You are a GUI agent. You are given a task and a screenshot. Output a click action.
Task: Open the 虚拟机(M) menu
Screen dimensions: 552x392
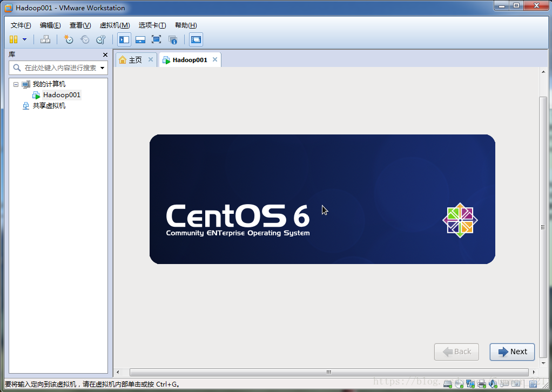[115, 25]
